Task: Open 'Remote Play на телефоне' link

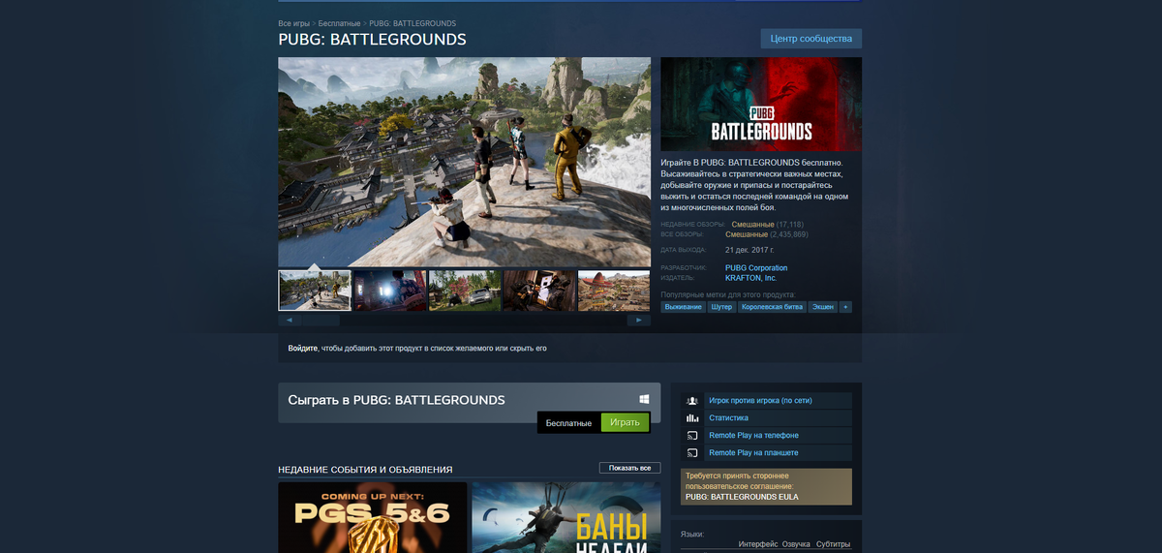Action: 753,435
